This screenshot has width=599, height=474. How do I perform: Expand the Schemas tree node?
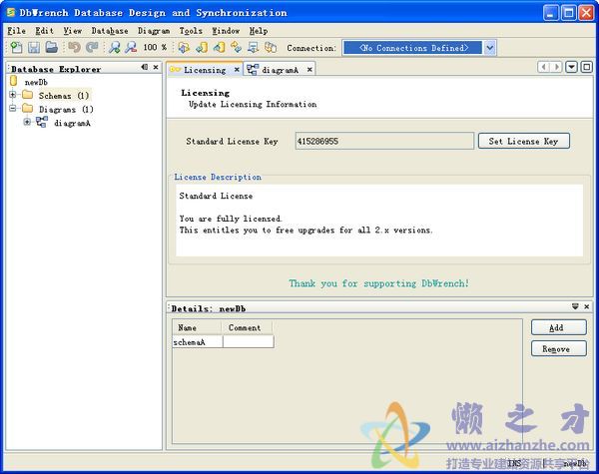13,95
